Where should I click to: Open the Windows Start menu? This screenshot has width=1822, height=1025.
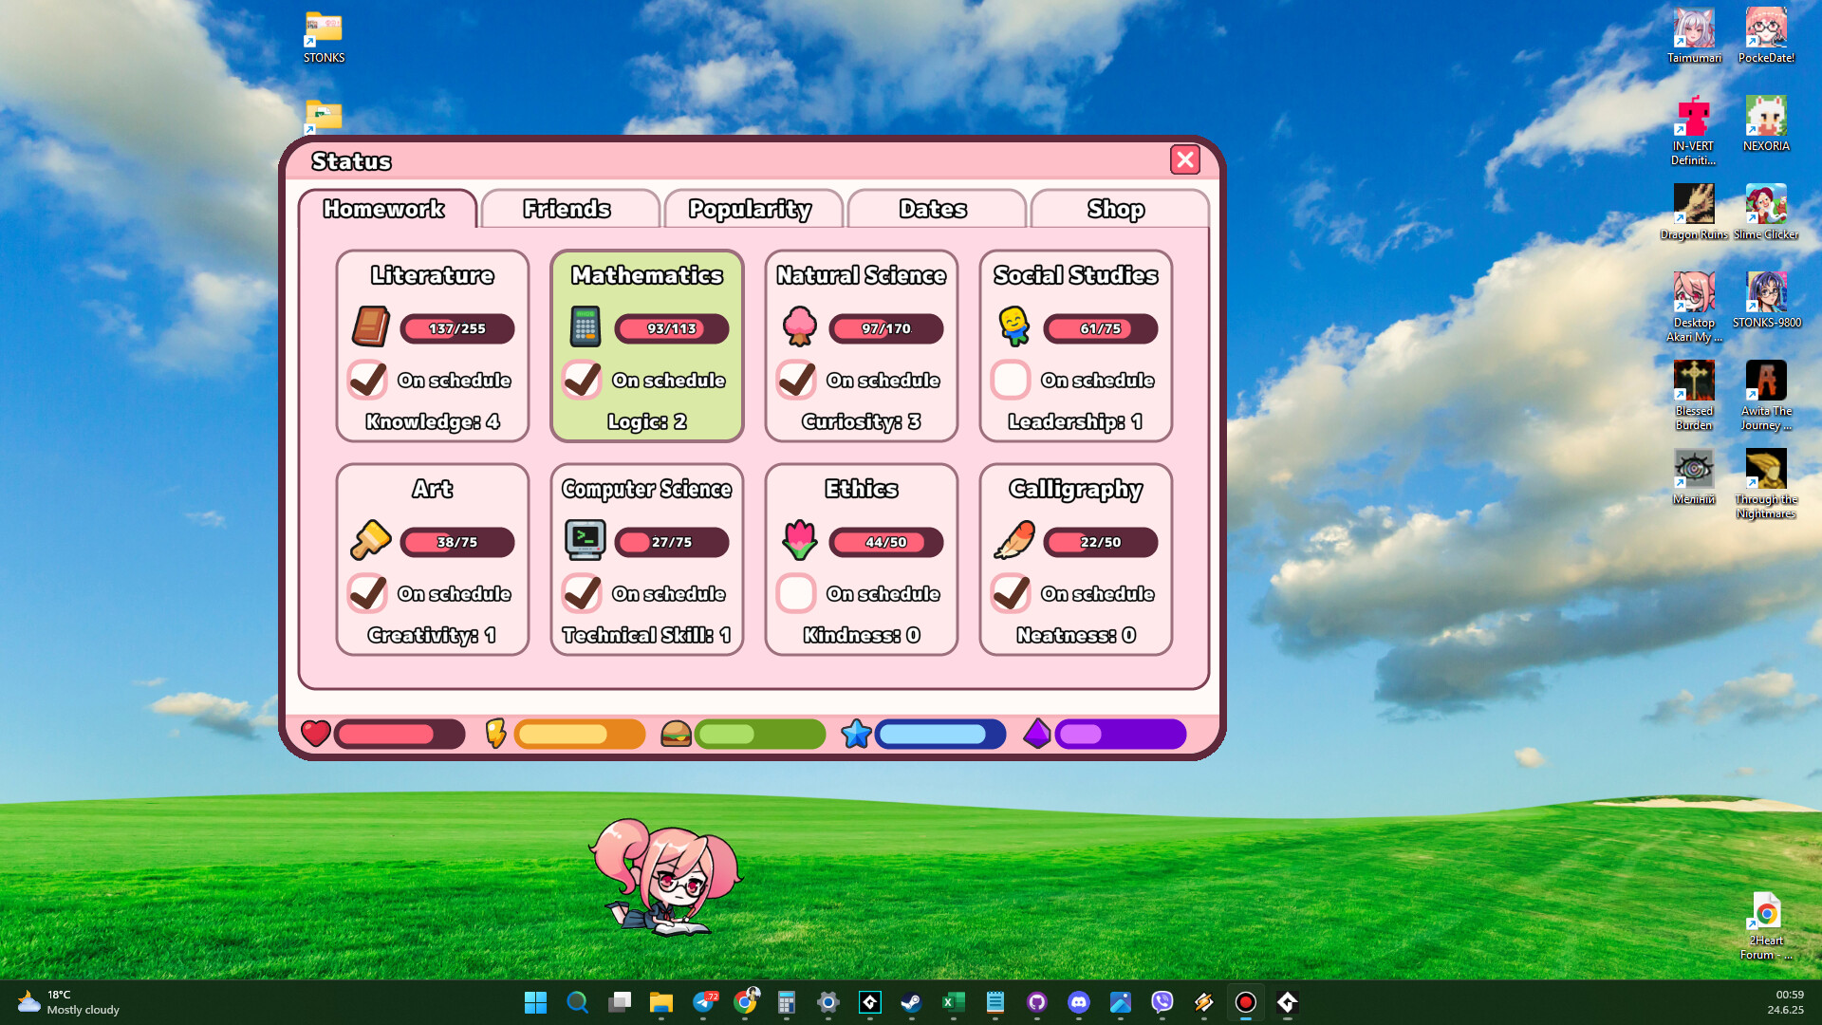click(x=535, y=1003)
